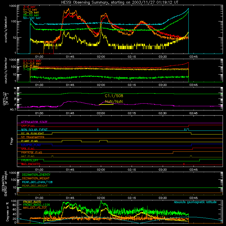Select the '6-12 keV' legend label
Viewport: 226px width, 226px height.
click(30, 10)
